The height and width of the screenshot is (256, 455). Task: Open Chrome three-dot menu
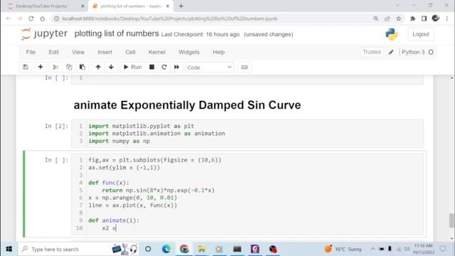coord(447,18)
